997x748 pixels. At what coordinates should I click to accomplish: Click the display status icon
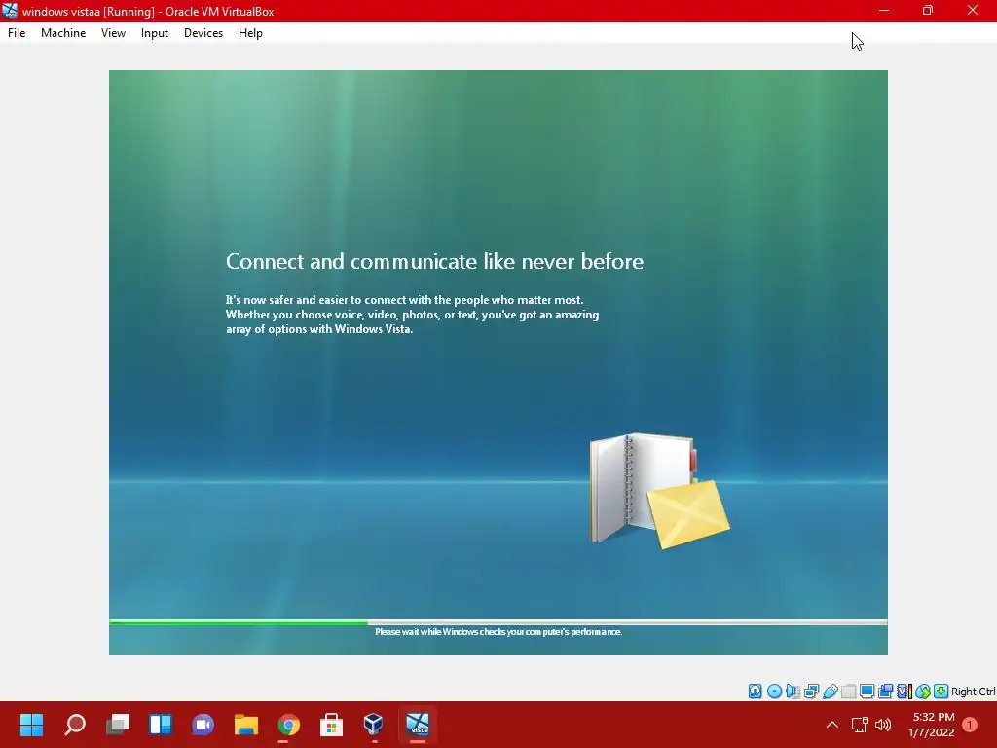pyautogui.click(x=867, y=691)
